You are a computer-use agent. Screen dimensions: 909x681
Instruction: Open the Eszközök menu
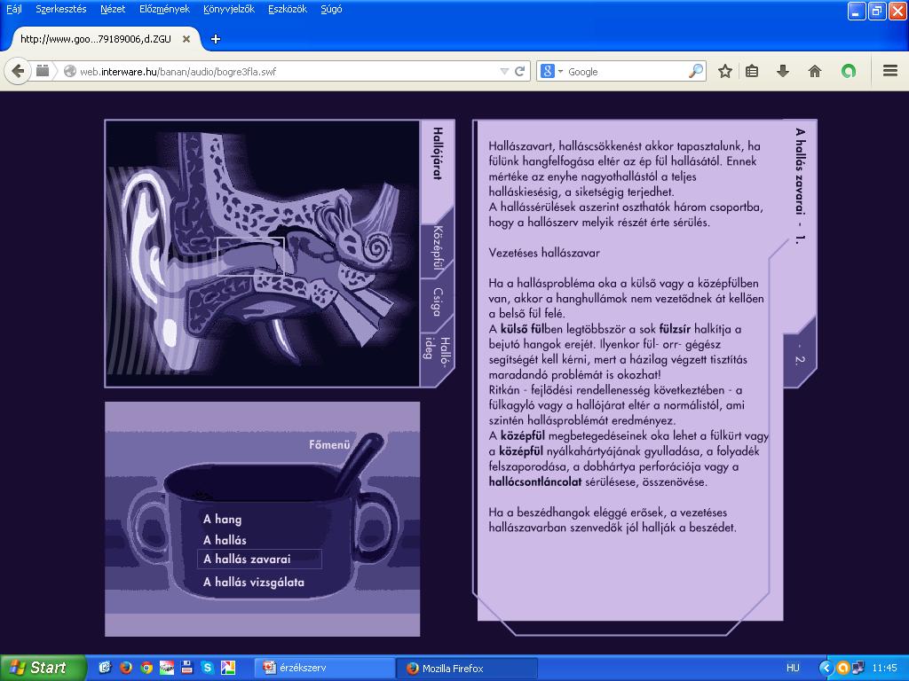point(288,9)
